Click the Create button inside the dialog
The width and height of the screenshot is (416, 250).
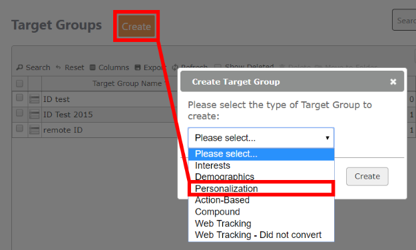click(x=367, y=177)
